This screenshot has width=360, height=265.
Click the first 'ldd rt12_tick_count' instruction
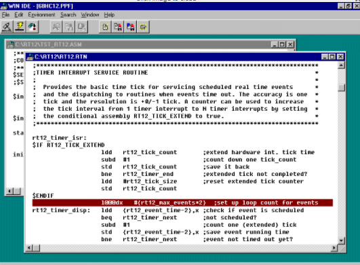click(139, 152)
